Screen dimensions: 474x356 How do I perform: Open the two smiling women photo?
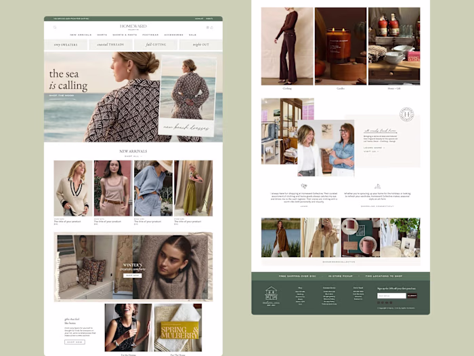click(326, 148)
